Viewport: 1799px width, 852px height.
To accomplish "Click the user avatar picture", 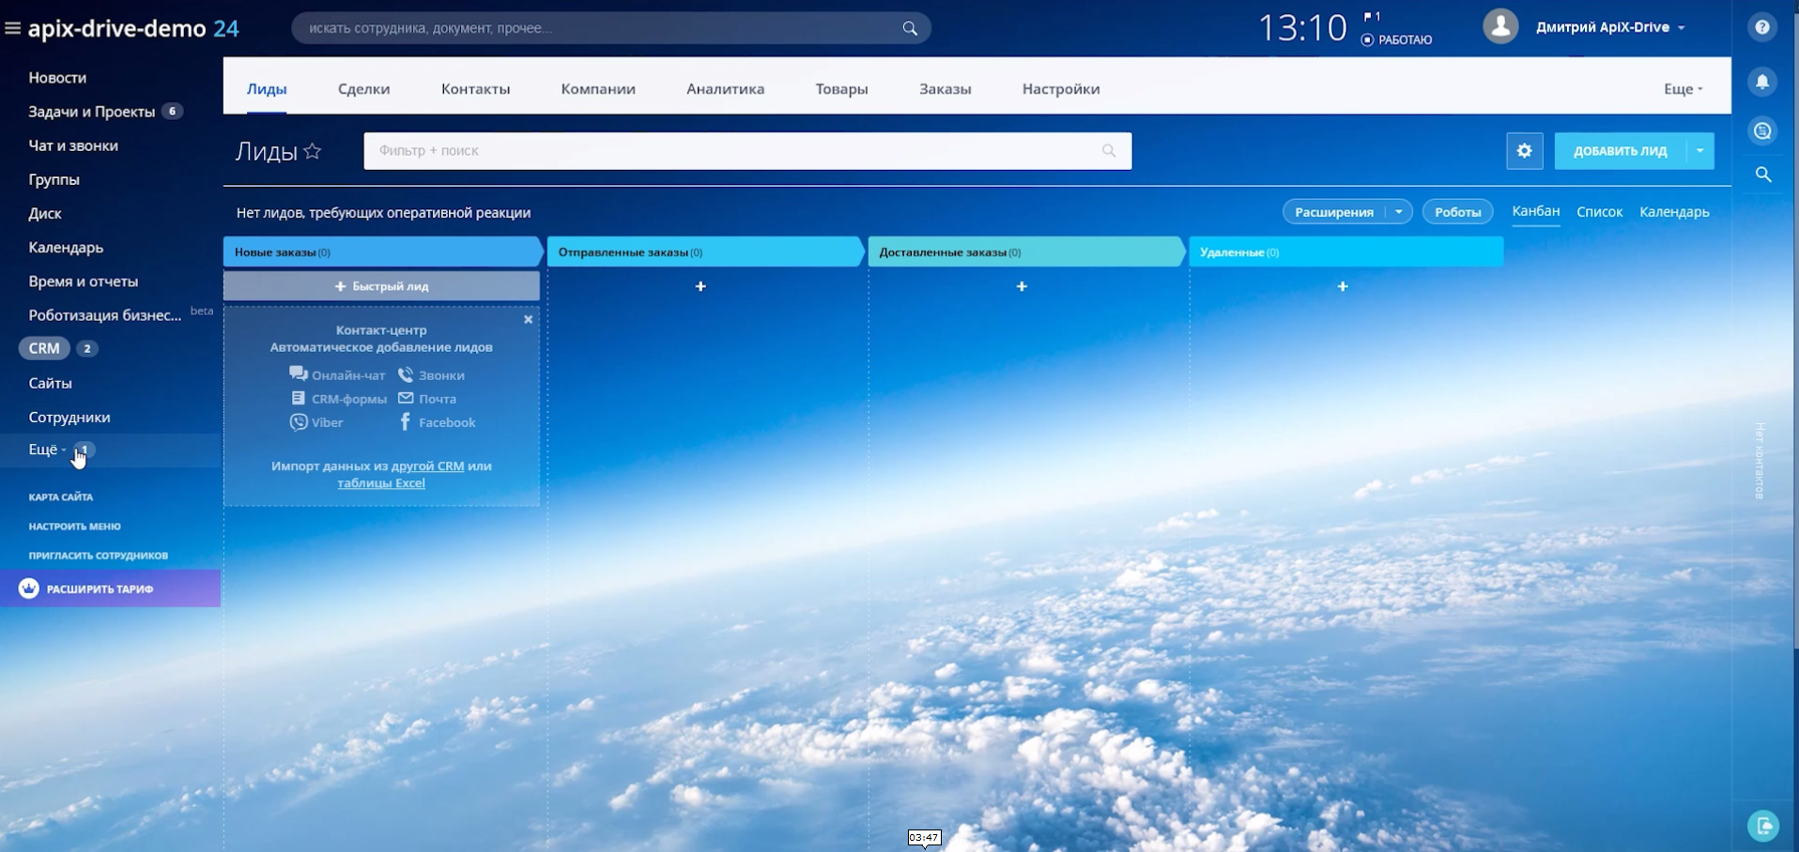I will [x=1500, y=26].
